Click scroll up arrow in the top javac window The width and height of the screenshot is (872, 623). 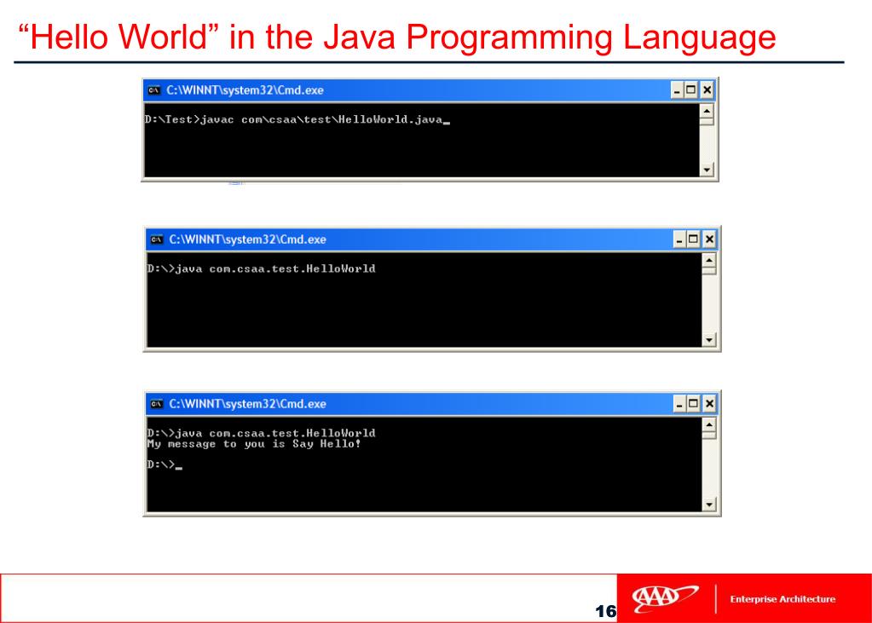pos(707,112)
